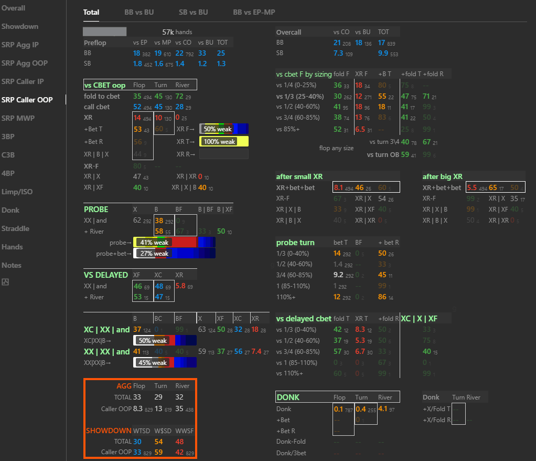Click vs 85%+ fold F value 52
The height and width of the screenshot is (461, 536).
[338, 129]
